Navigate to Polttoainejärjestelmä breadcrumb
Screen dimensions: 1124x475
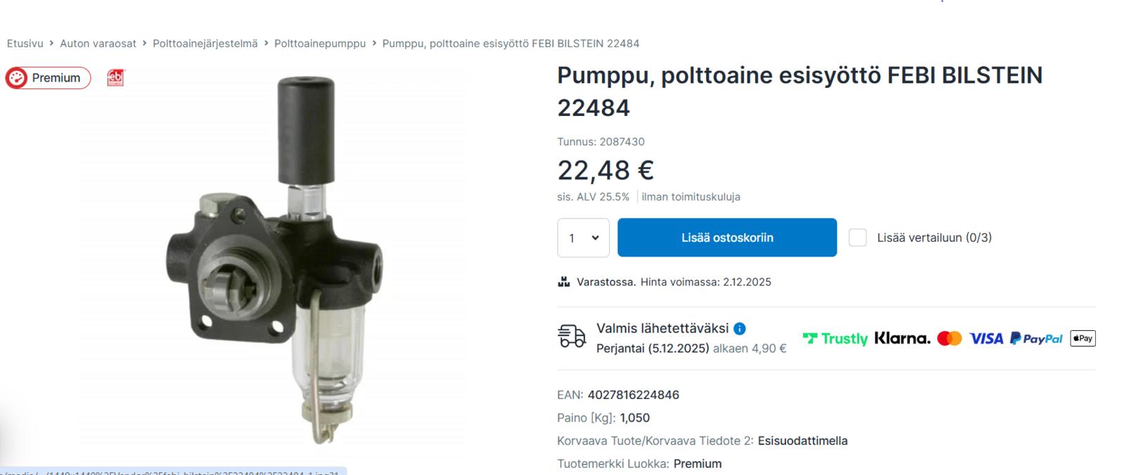[205, 44]
